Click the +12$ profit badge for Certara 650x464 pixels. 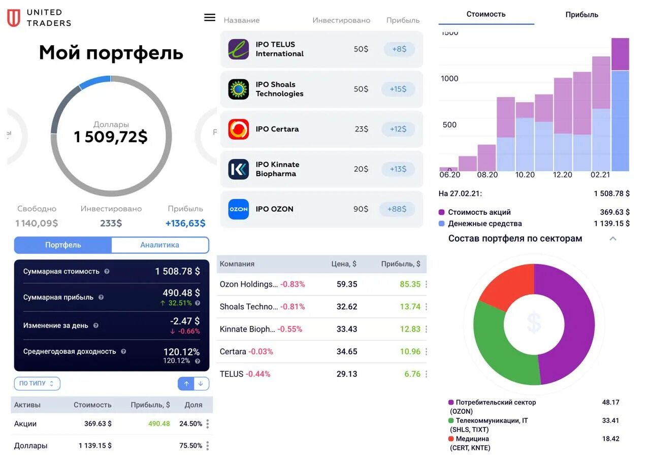coord(398,129)
